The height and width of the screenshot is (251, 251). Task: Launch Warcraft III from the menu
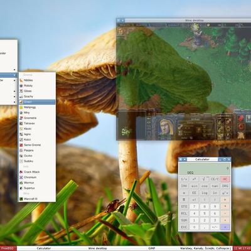(37, 199)
